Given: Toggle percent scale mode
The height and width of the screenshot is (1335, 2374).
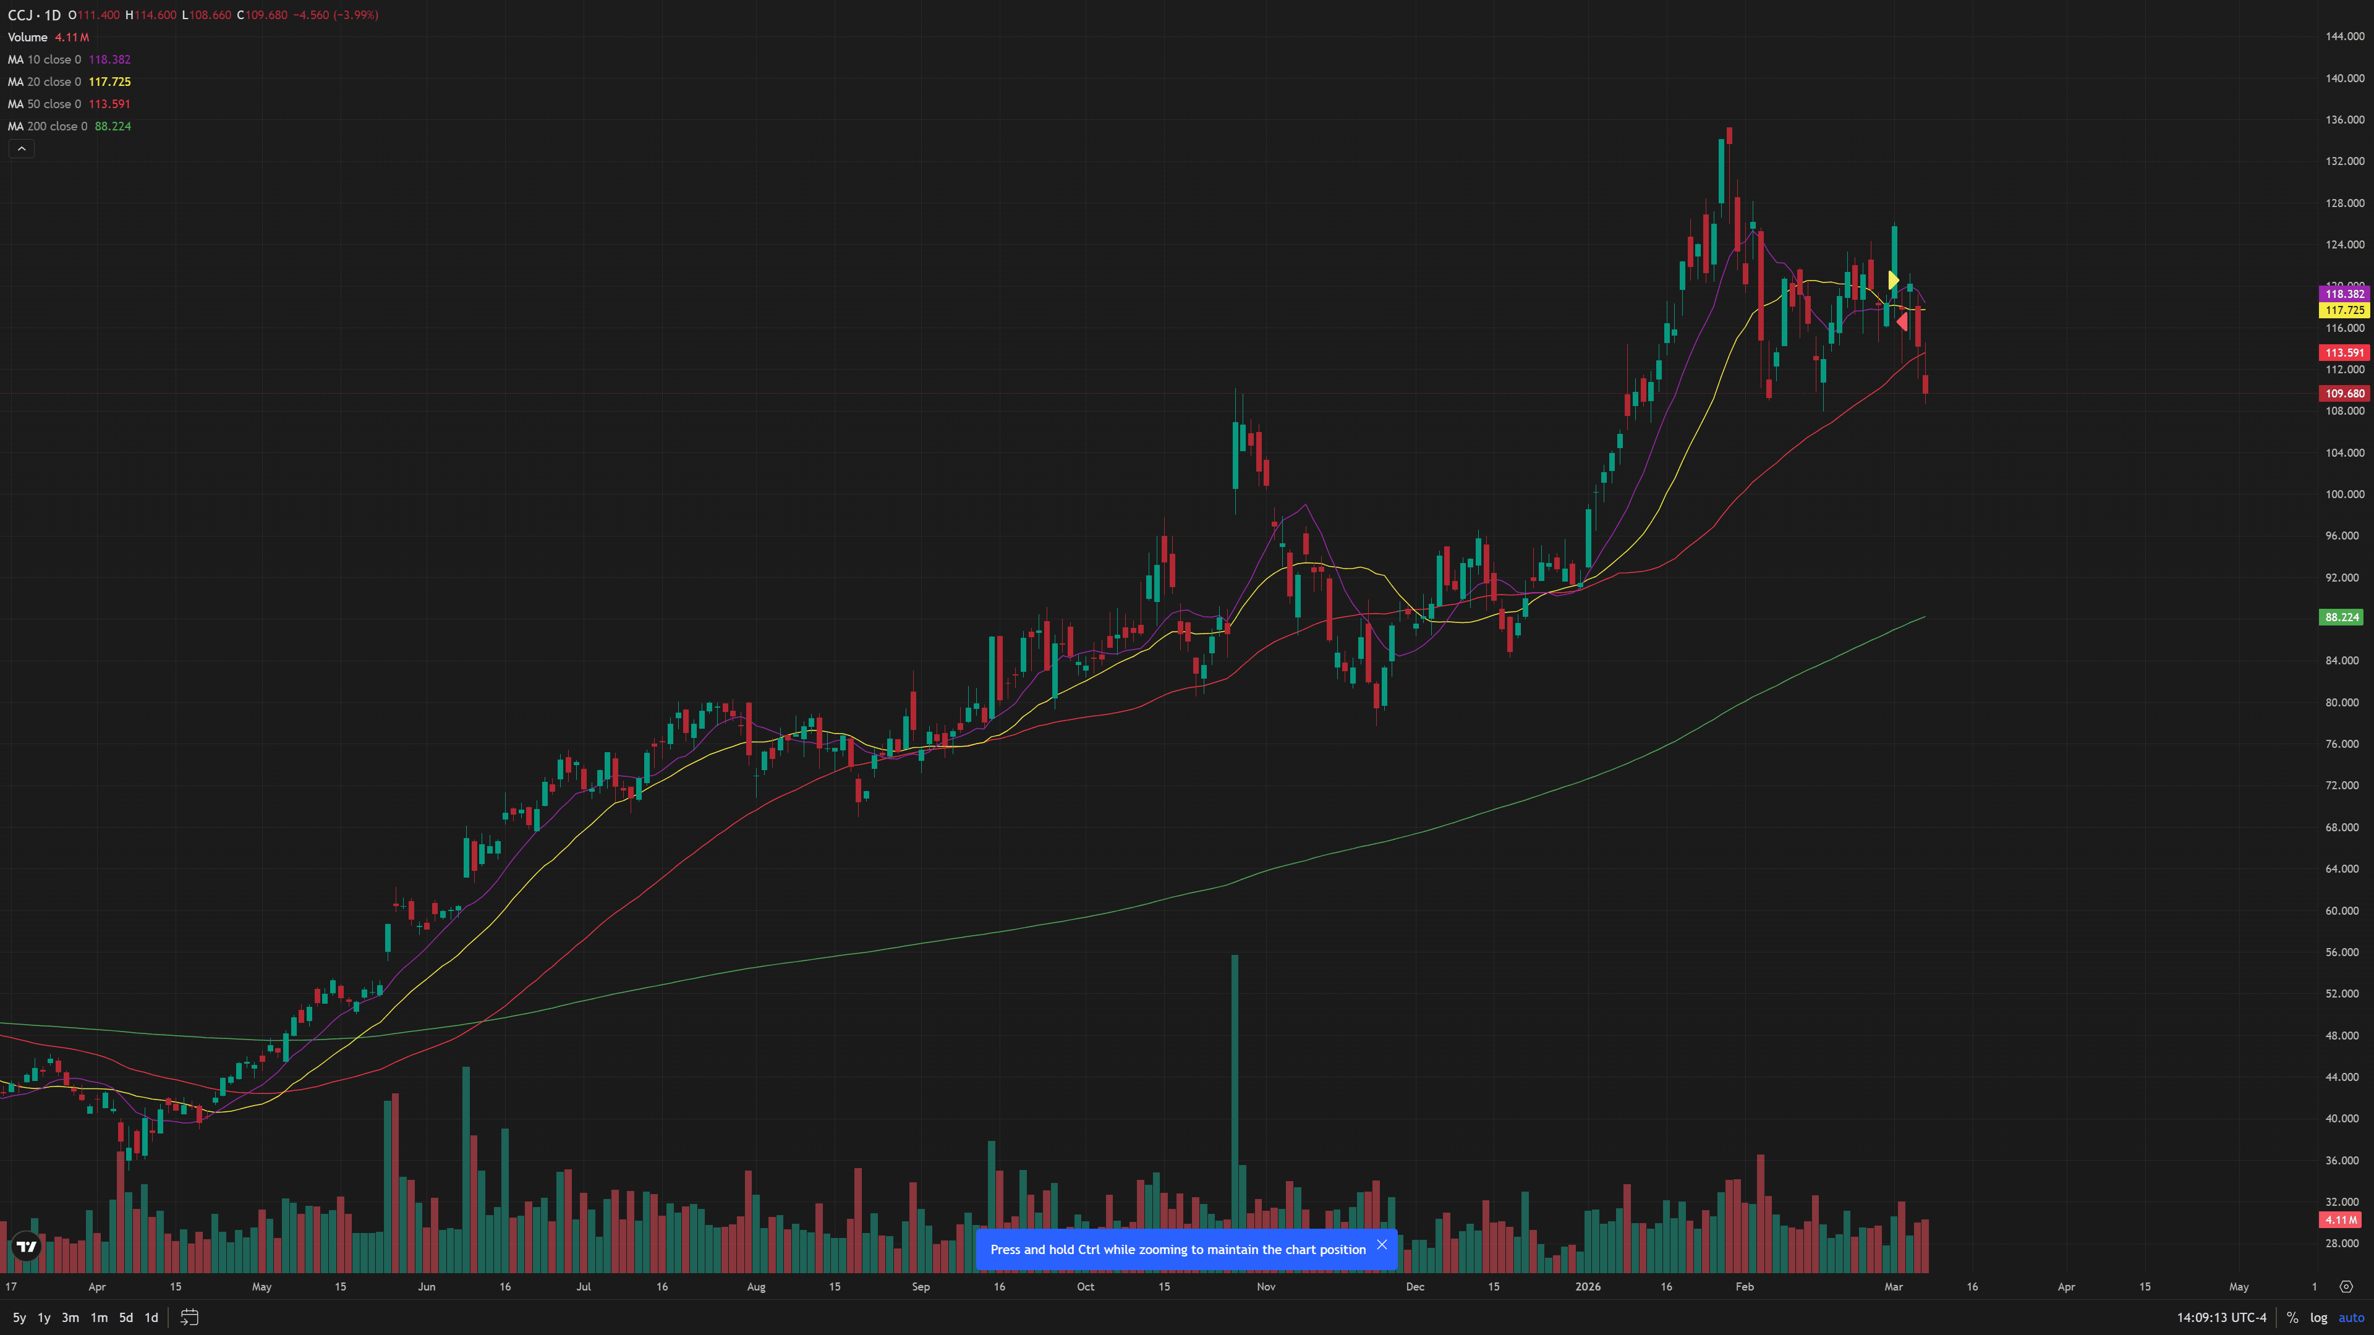Looking at the screenshot, I should coord(2292,1318).
